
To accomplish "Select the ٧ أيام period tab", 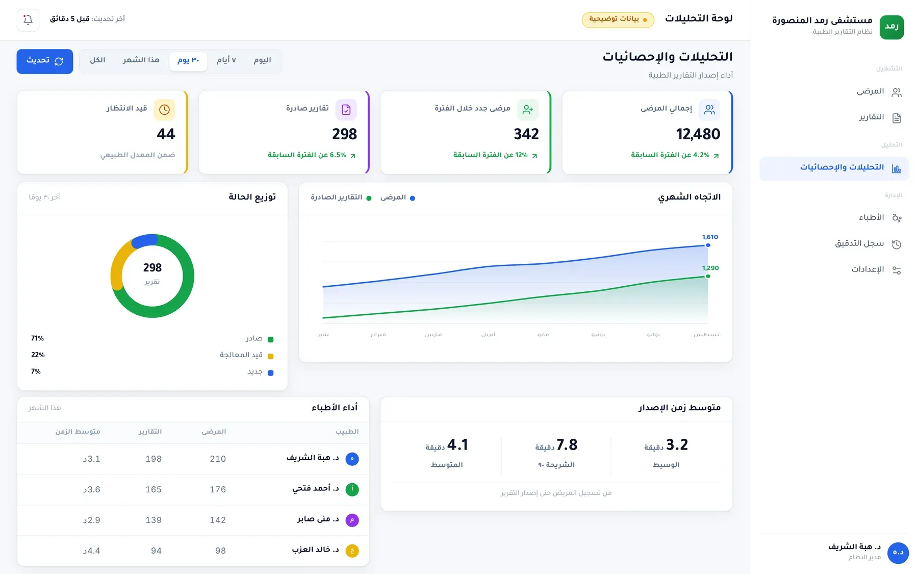I will 226,61.
